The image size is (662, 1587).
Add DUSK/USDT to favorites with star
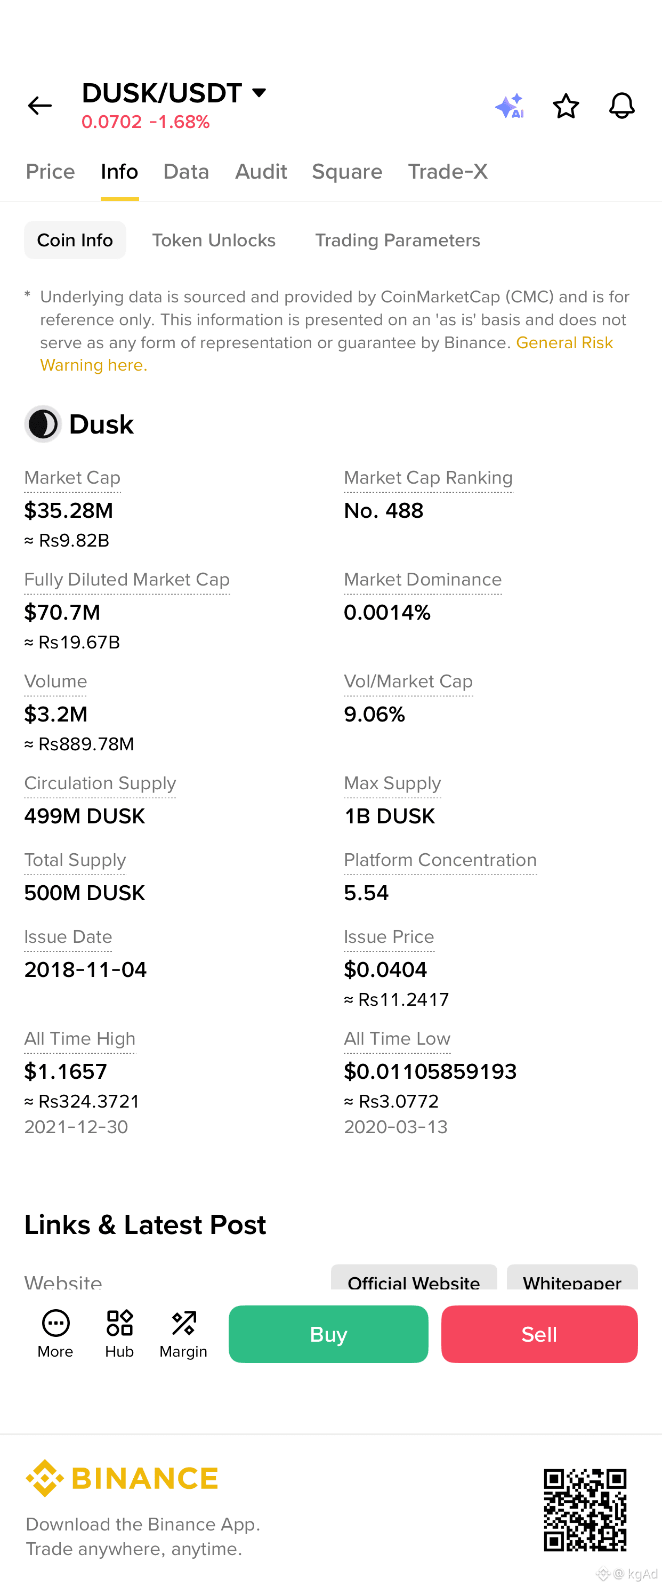tap(566, 106)
